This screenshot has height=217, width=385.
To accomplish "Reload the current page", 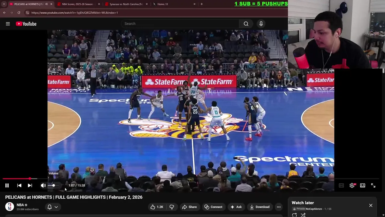I will tap(19, 13).
